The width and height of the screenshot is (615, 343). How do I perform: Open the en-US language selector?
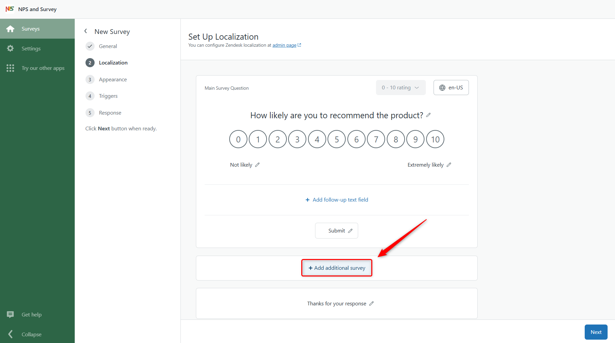[451, 87]
